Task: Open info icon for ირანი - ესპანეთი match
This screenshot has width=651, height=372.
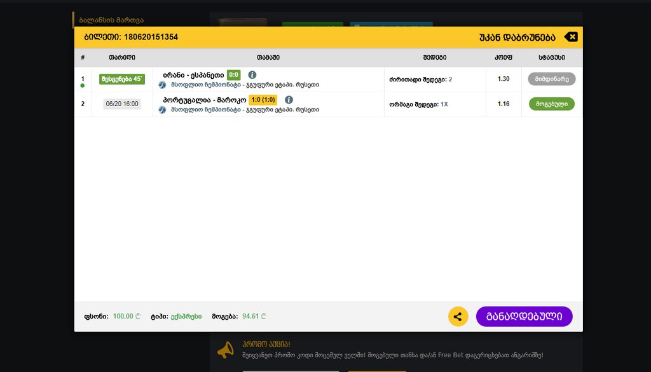Action: coord(252,75)
